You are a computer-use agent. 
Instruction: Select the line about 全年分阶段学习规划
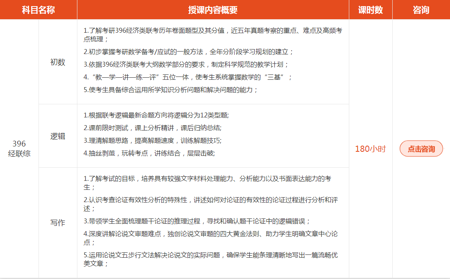point(188,52)
